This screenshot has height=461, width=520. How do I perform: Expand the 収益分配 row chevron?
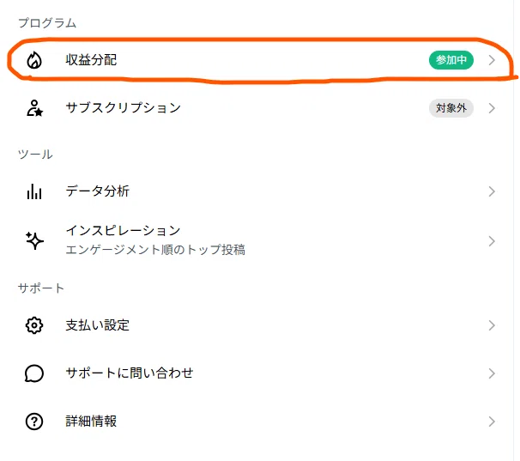492,60
